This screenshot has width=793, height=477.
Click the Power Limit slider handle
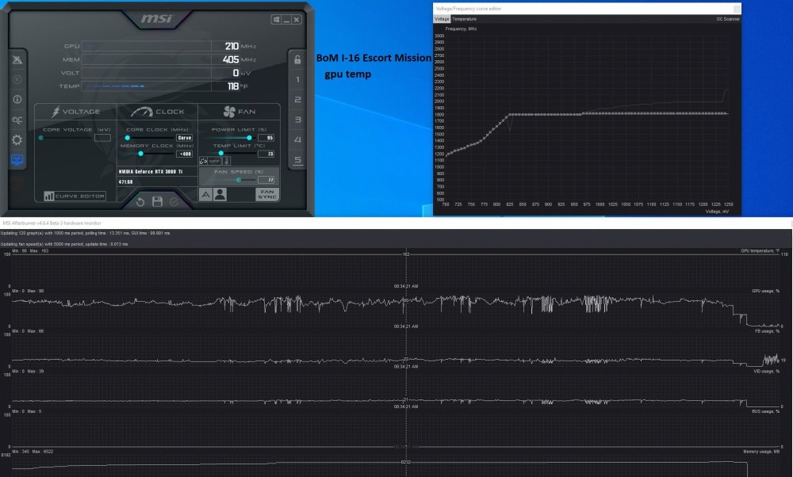249,138
